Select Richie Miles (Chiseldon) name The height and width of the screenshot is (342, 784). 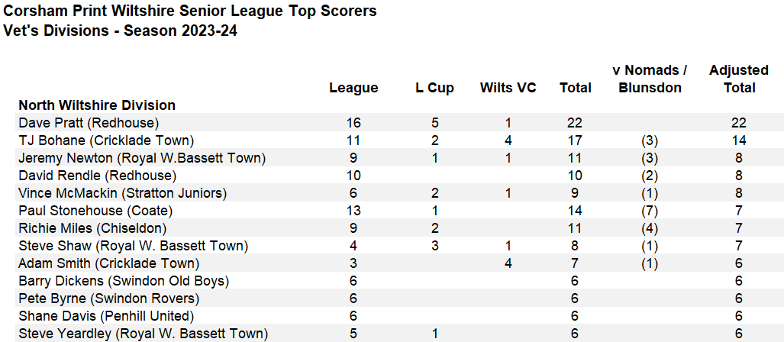pos(92,228)
